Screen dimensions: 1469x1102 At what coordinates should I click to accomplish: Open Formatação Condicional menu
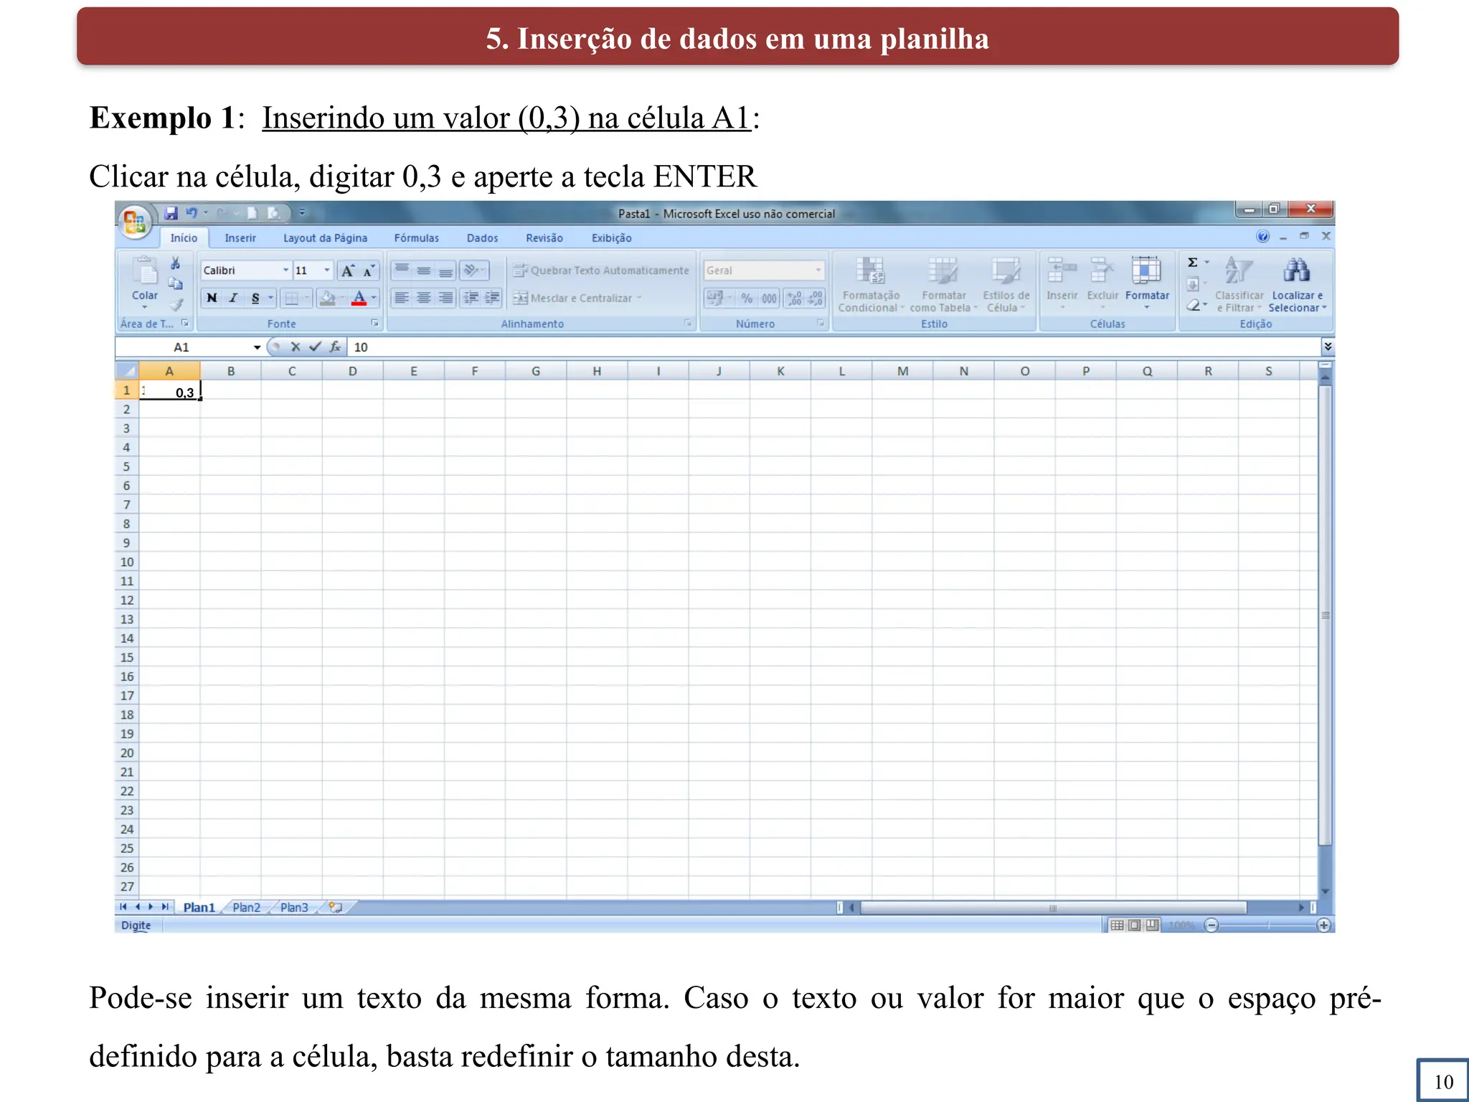(x=871, y=285)
